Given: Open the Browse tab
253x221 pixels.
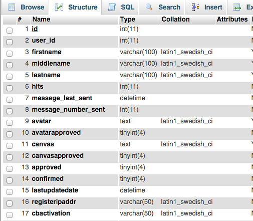Looking at the screenshot, I should [26, 8].
